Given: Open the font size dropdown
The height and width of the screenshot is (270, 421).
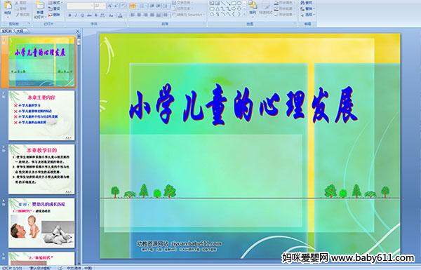Looking at the screenshot, I should click(100, 6).
